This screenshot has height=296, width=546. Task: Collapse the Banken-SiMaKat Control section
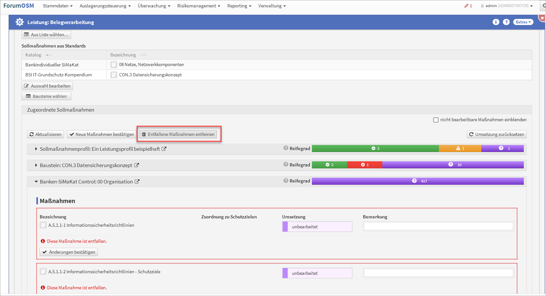[36, 182]
